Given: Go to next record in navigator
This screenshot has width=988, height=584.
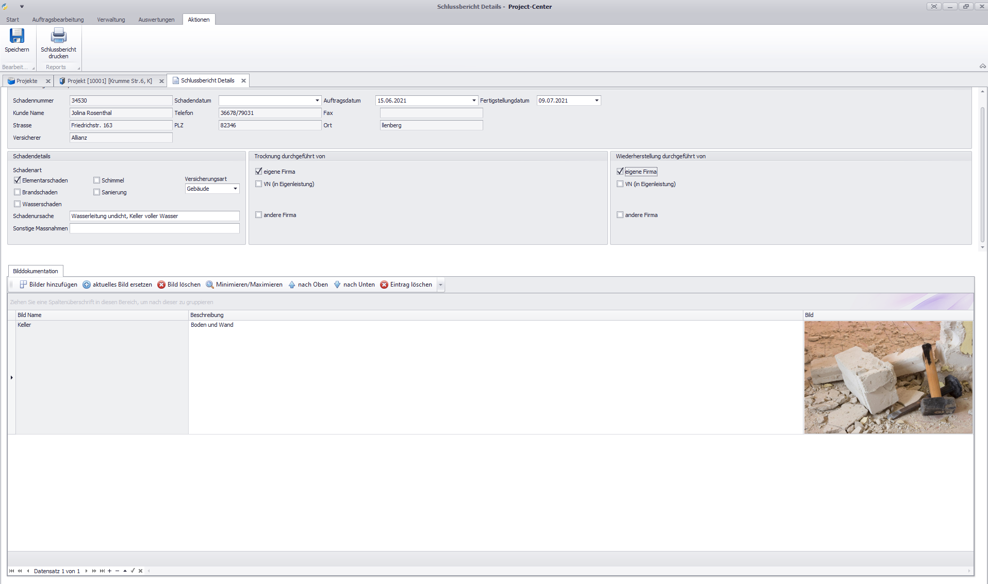Looking at the screenshot, I should (86, 571).
